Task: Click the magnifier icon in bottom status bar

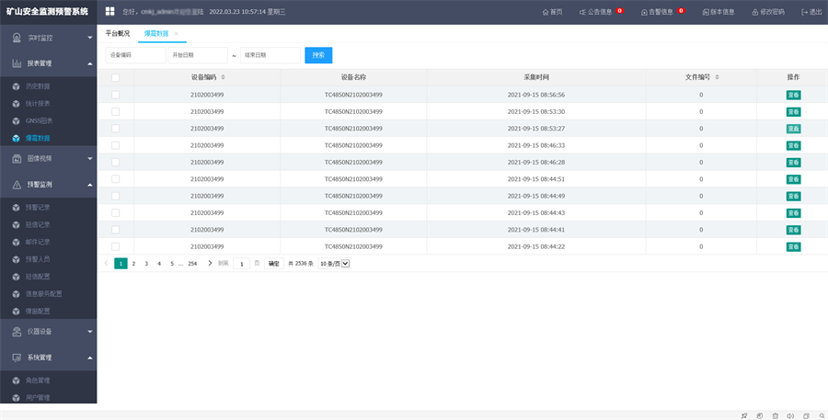Action: [x=822, y=415]
